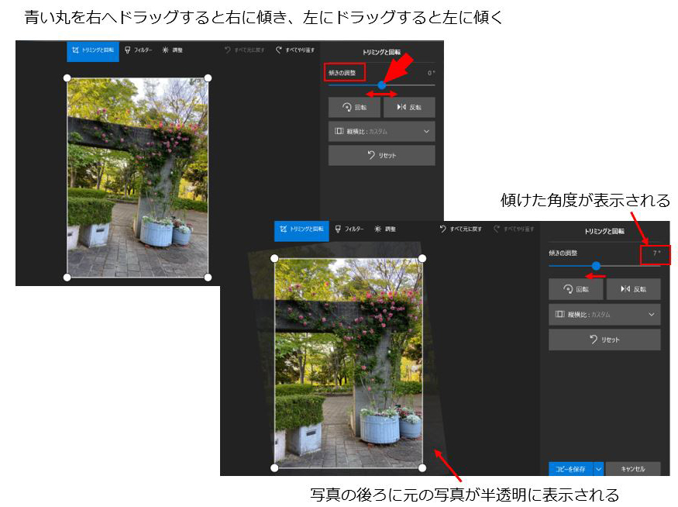Select the トリミングと回転 (crop) tool icon
This screenshot has height=507, width=678.
click(x=74, y=50)
